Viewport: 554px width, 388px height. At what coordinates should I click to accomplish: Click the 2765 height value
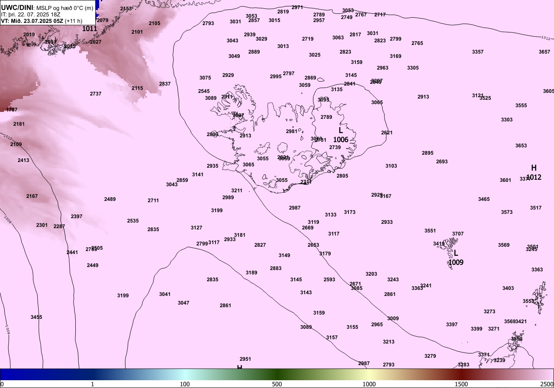point(417,43)
